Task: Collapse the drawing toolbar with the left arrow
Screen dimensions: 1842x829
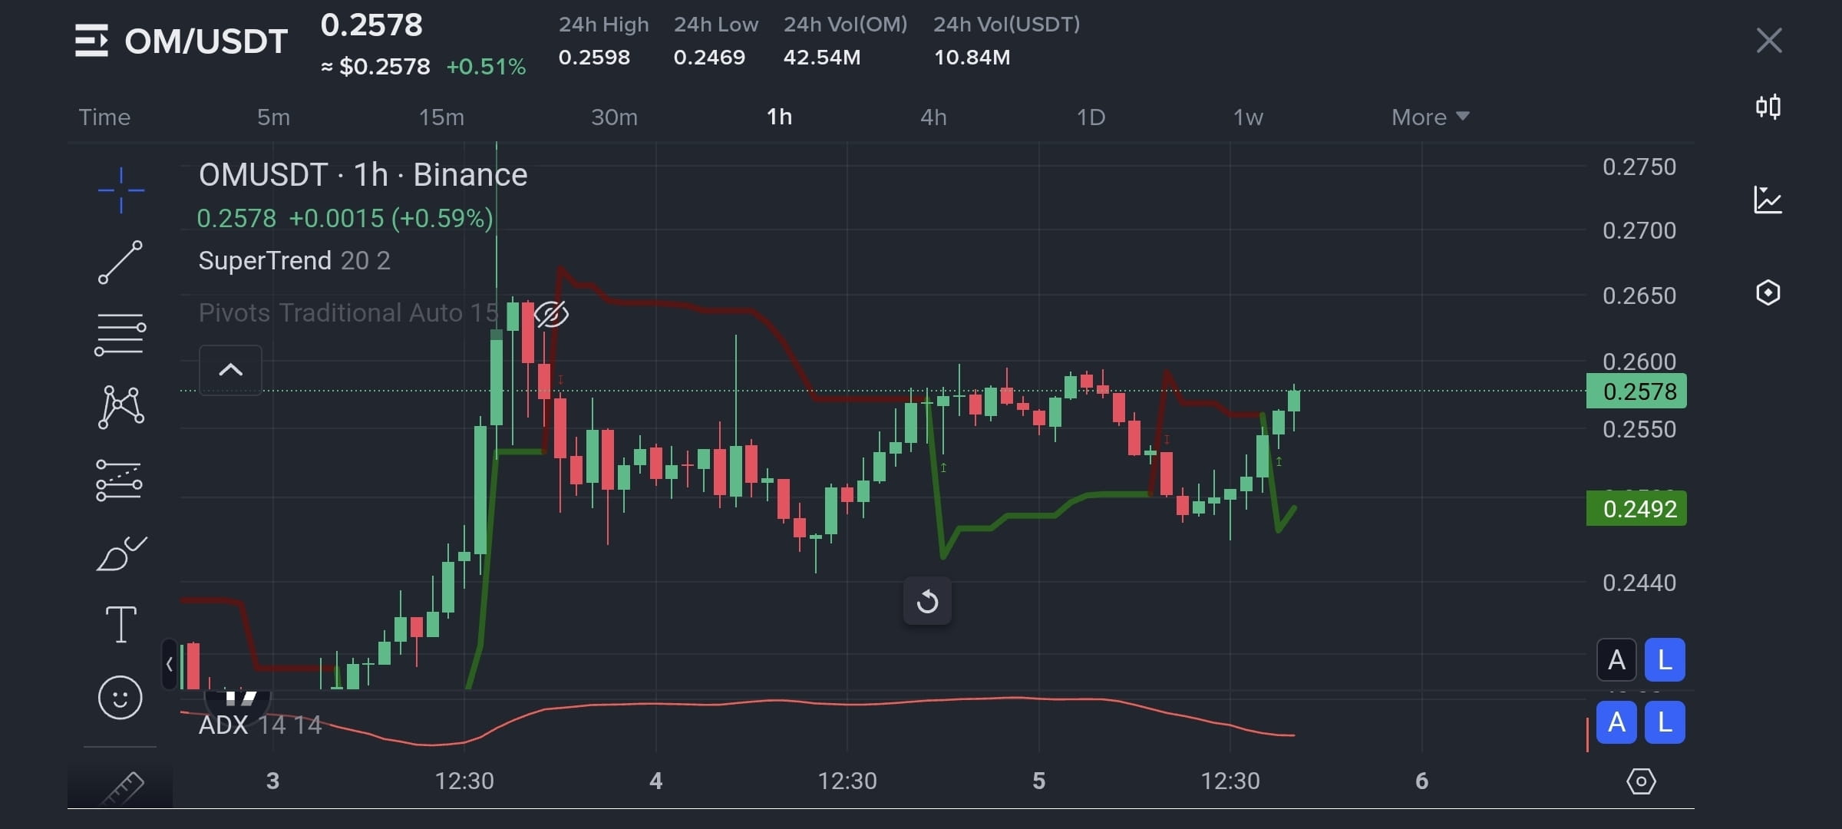Action: coord(170,665)
